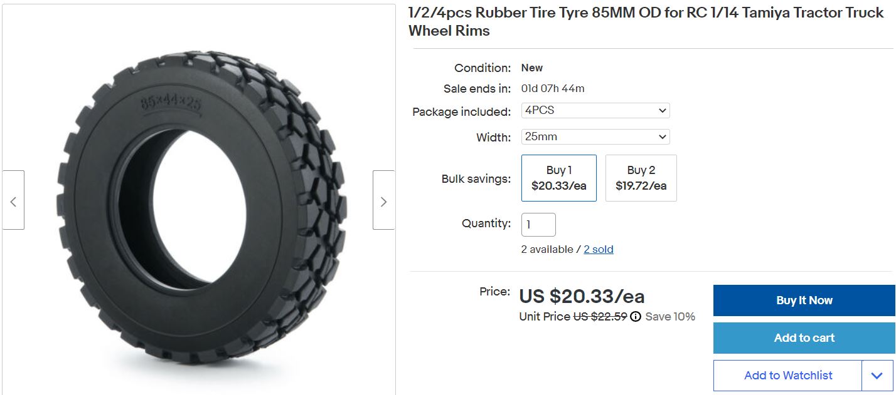Click the product listing title
This screenshot has height=395, width=896.
tap(646, 22)
